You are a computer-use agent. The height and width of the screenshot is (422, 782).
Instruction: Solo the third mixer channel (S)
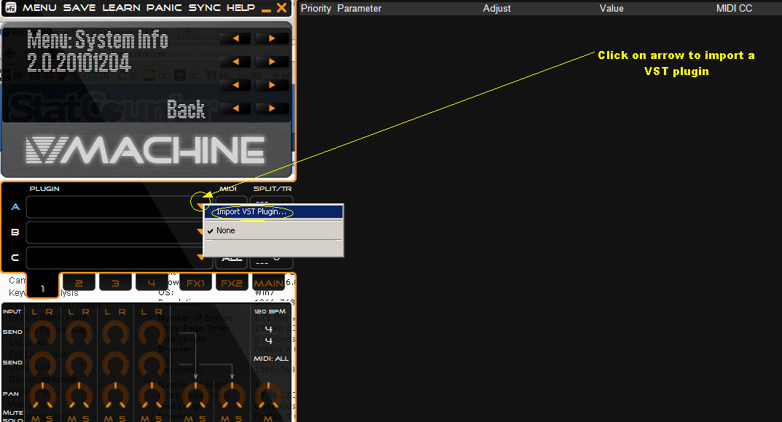(122, 418)
